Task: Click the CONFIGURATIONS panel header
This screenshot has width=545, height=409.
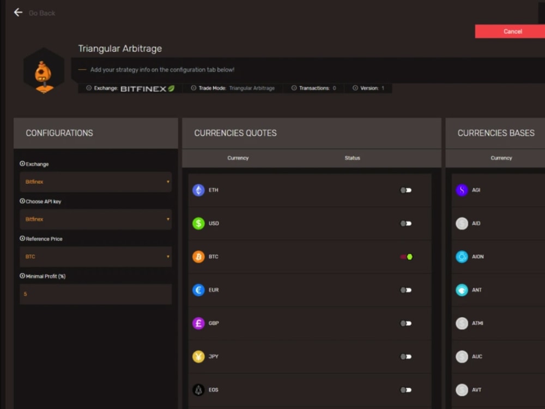Action: [95, 133]
